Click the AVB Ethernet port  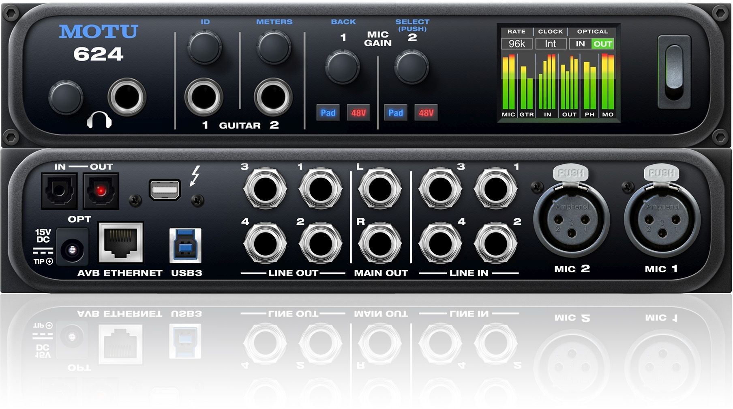(x=121, y=243)
